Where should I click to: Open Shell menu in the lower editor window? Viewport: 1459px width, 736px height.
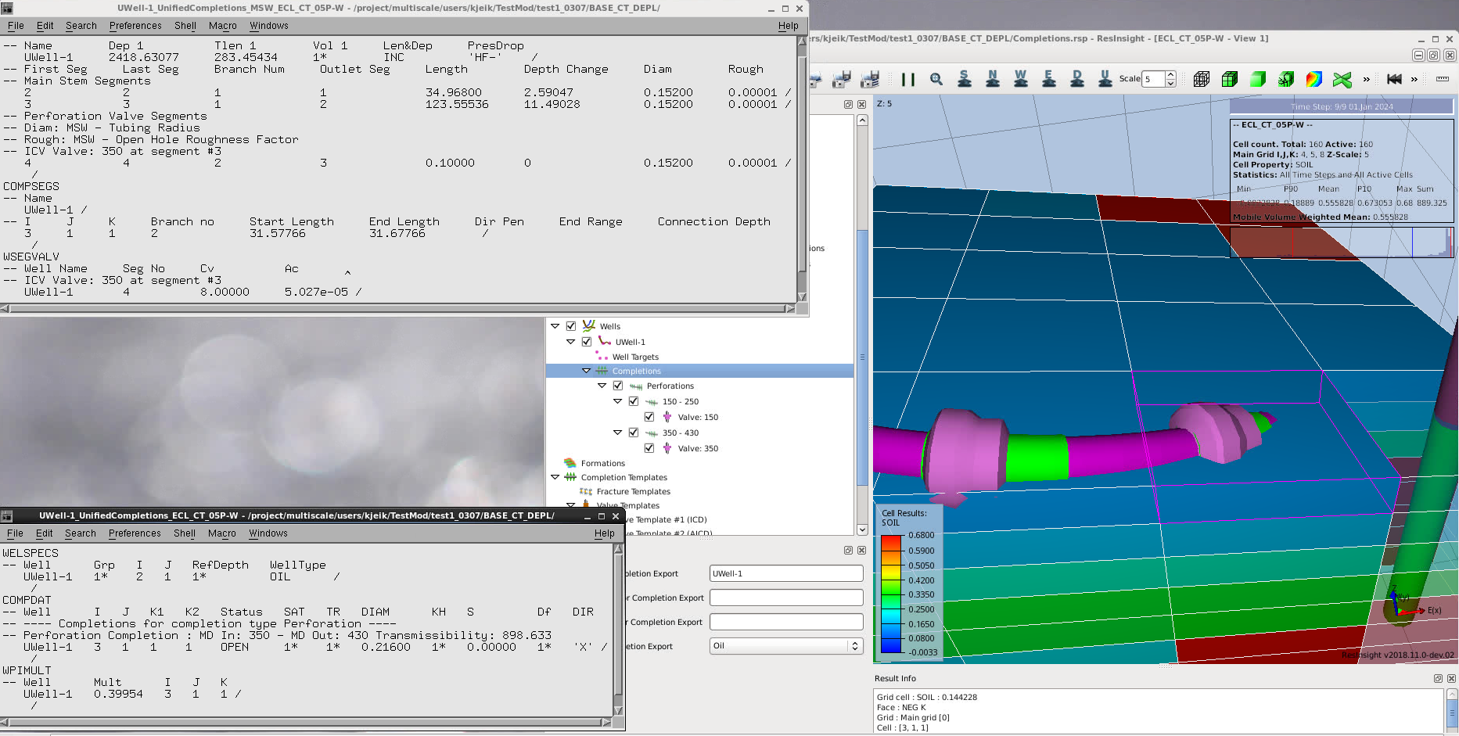pos(185,533)
